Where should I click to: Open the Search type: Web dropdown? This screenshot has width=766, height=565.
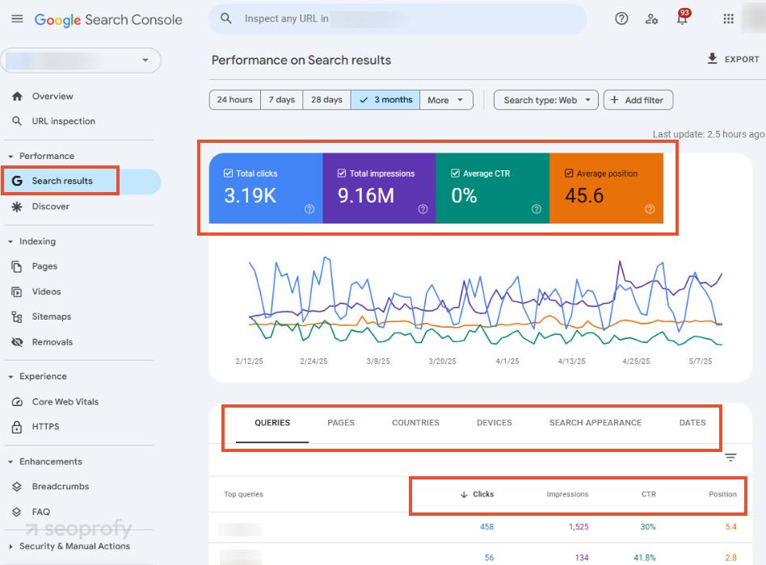tap(546, 99)
